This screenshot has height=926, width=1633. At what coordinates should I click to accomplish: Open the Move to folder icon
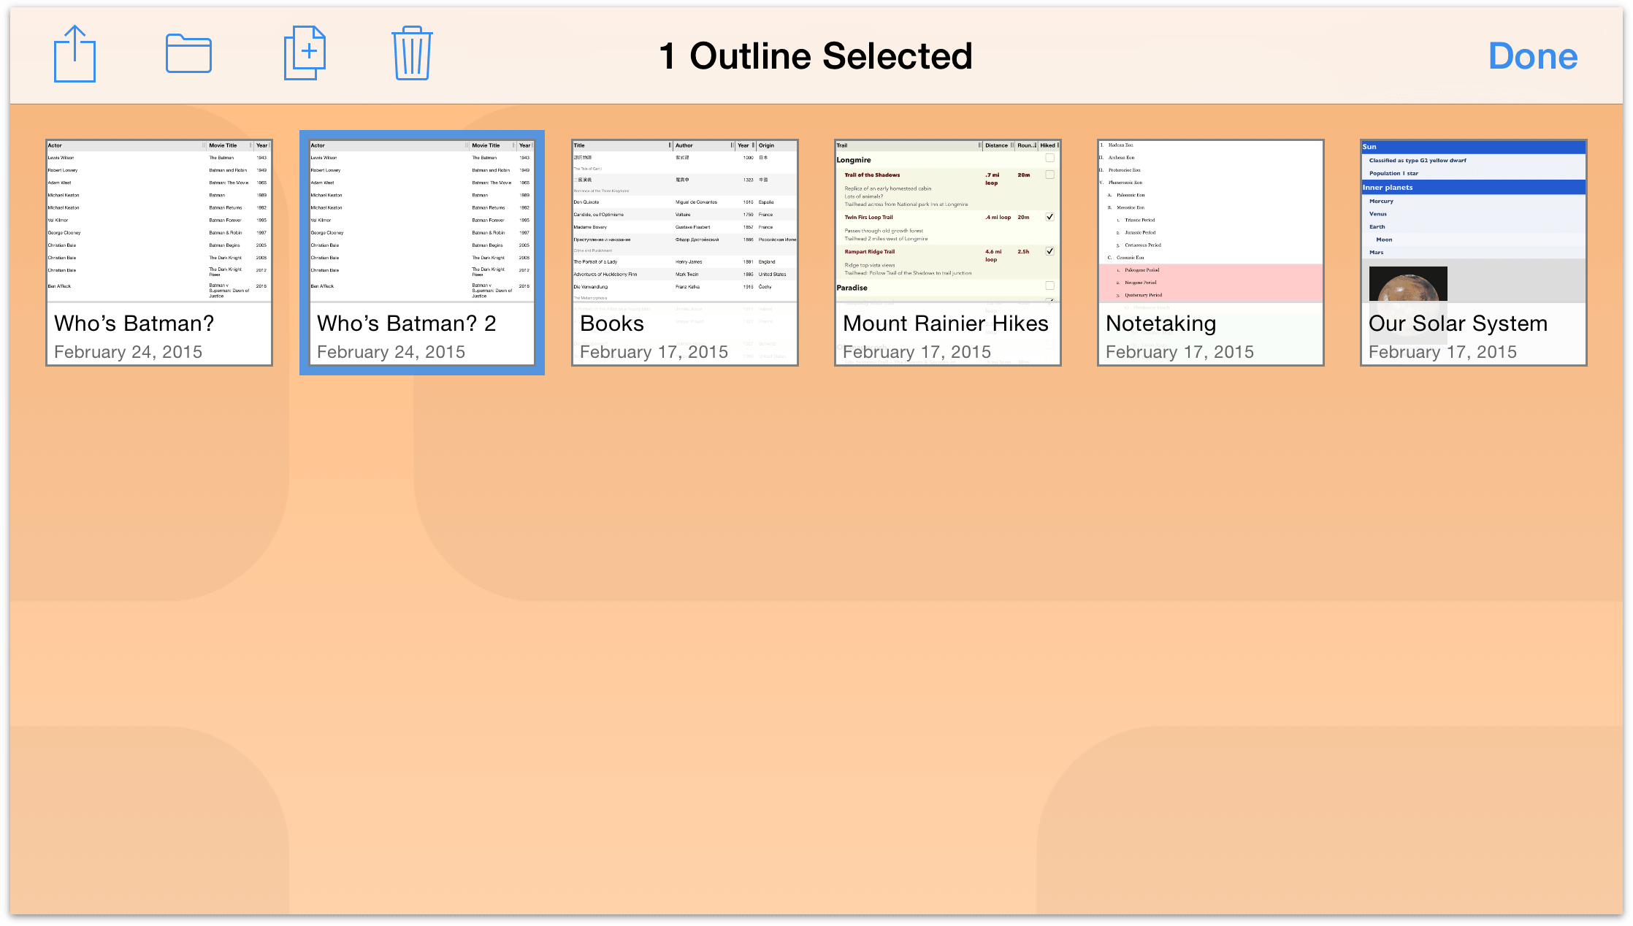tap(188, 54)
